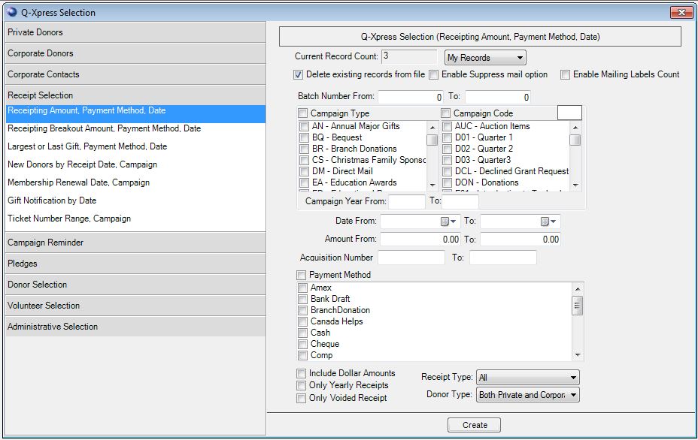Expand the Volunteer Selection section
The width and height of the screenshot is (698, 440).
pyautogui.click(x=135, y=306)
